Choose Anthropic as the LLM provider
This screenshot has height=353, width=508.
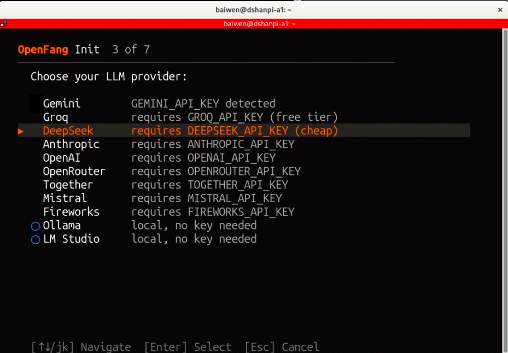click(x=71, y=144)
